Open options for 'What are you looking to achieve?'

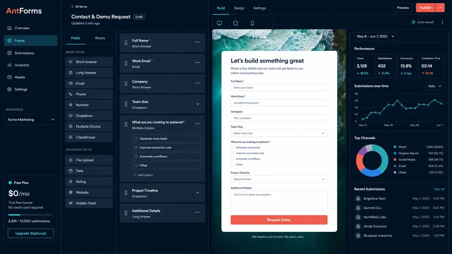[197, 123]
